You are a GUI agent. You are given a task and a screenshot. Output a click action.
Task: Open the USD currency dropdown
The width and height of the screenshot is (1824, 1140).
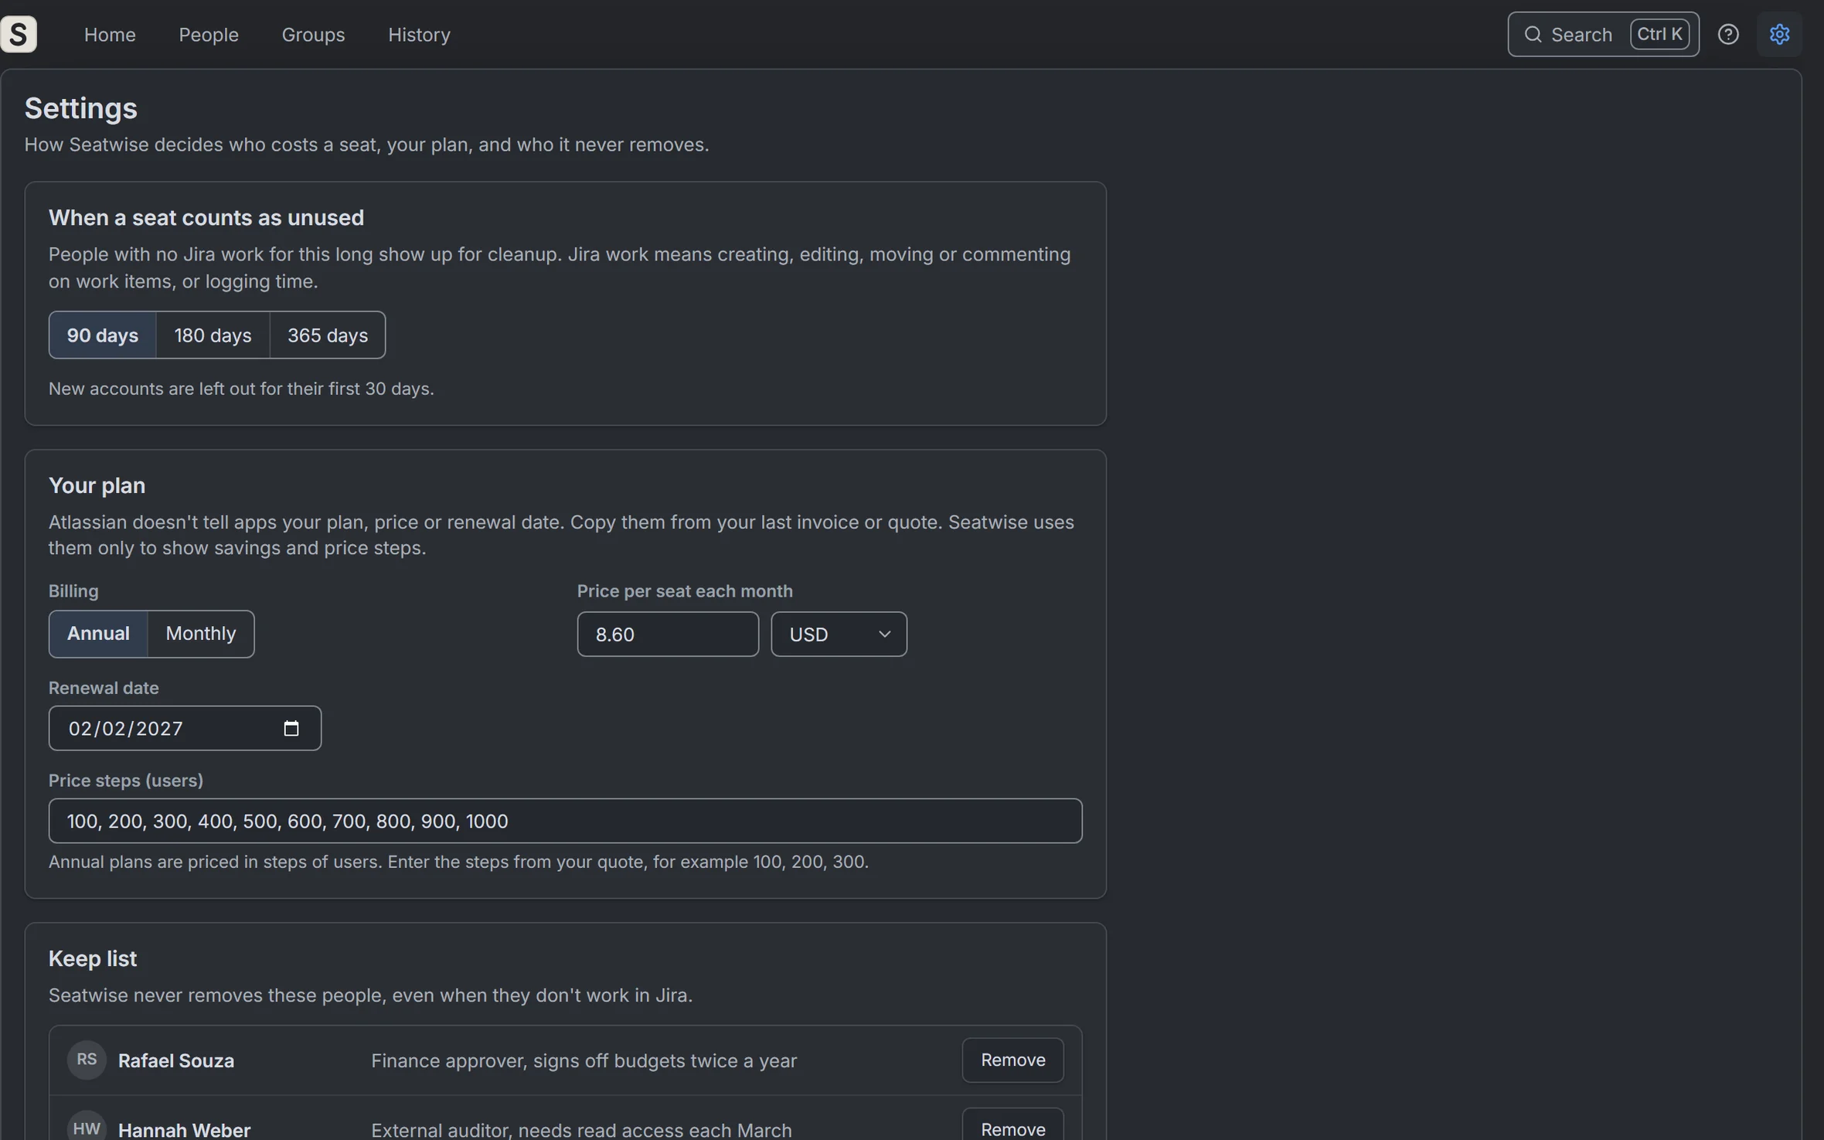[x=839, y=634]
